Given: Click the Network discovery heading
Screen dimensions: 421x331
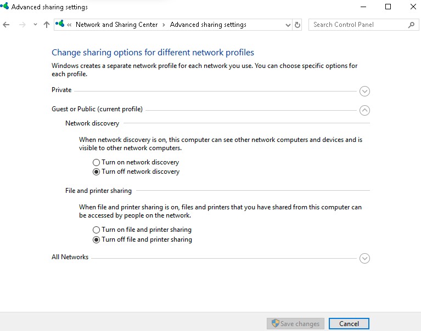Looking at the screenshot, I should (x=92, y=123).
